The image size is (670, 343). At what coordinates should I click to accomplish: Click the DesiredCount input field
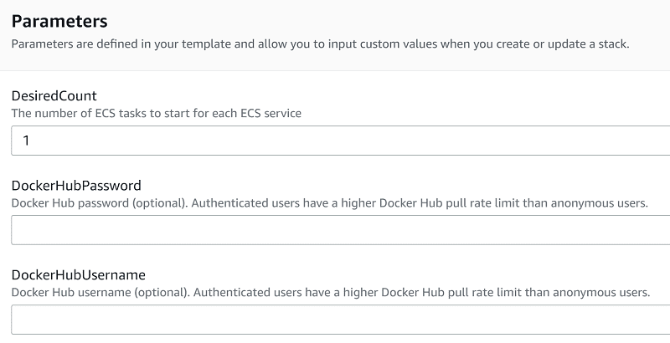click(335, 141)
